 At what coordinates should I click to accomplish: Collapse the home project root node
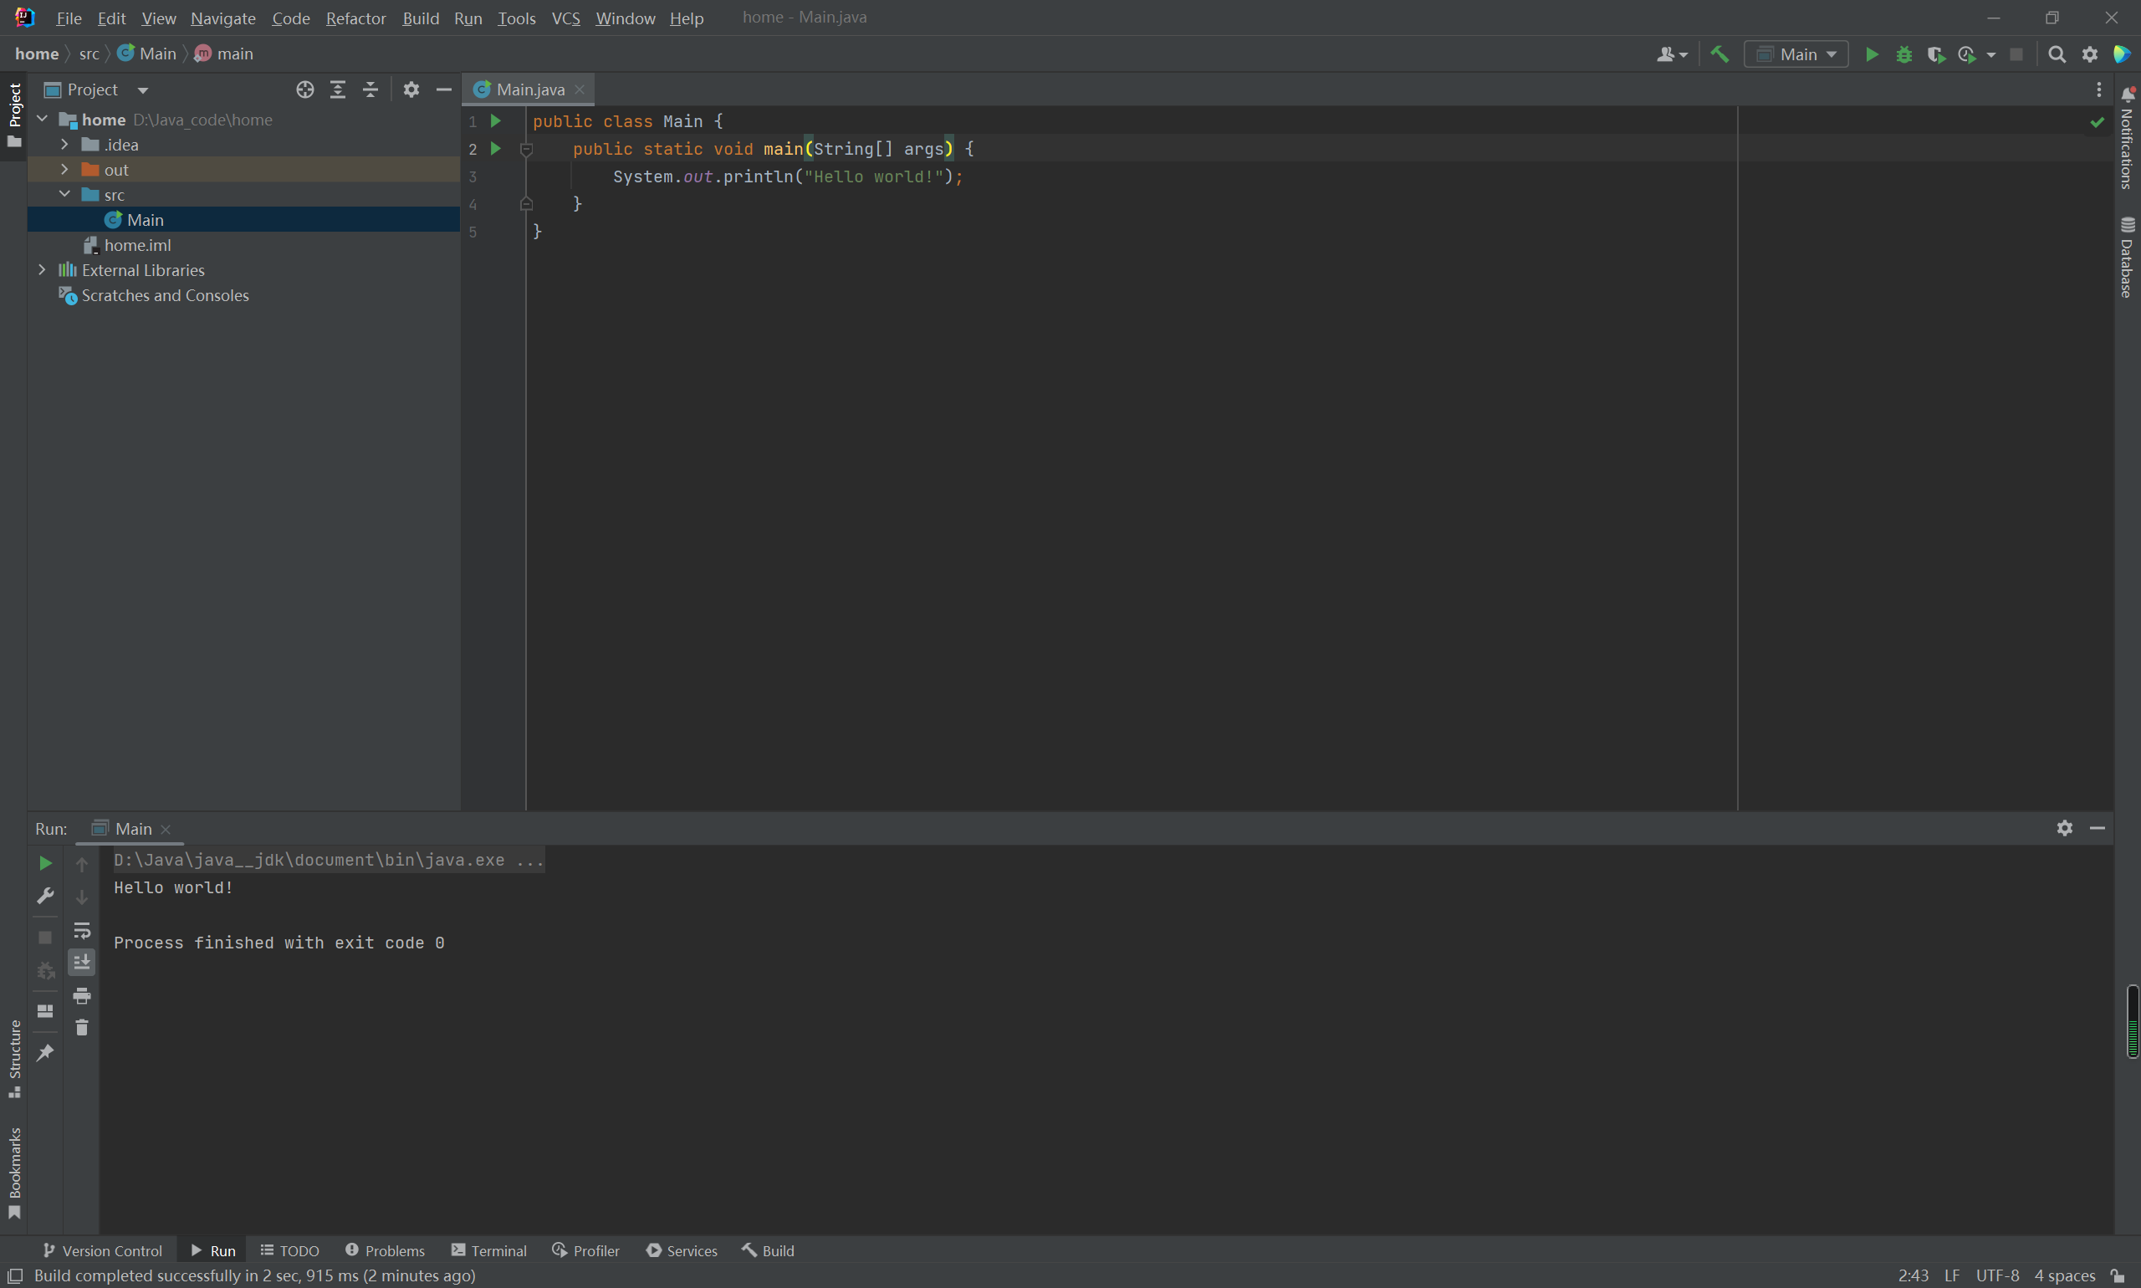(x=42, y=119)
